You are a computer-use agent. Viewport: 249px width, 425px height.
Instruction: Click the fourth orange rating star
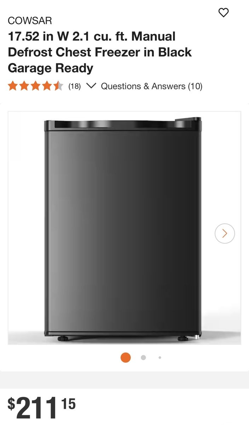tap(47, 86)
